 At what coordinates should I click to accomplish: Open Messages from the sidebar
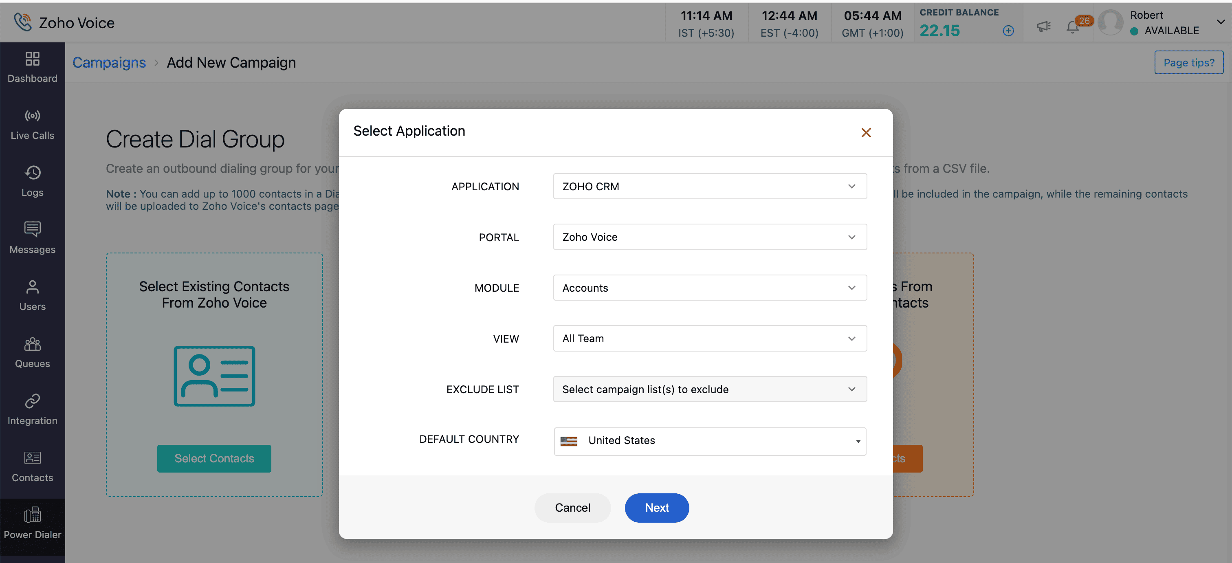click(x=32, y=238)
